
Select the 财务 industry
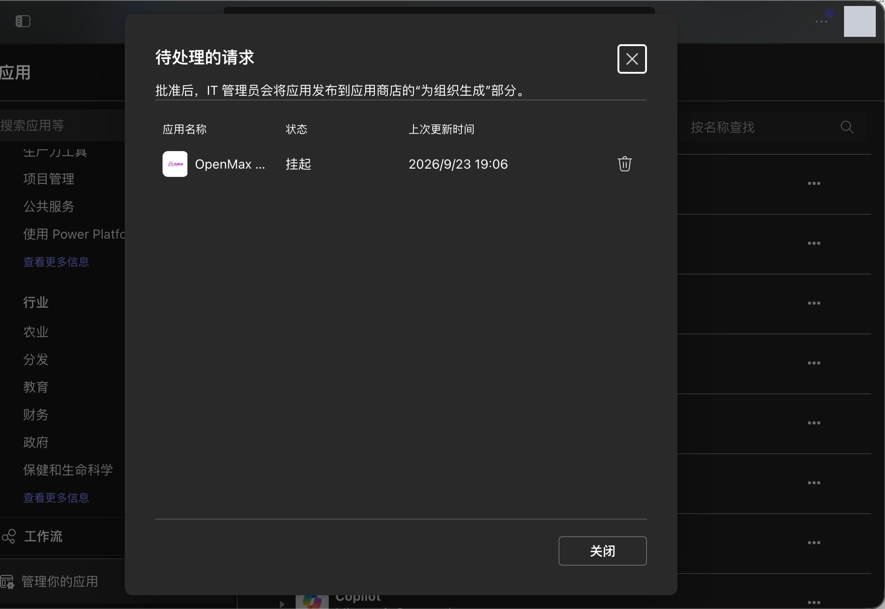[36, 415]
